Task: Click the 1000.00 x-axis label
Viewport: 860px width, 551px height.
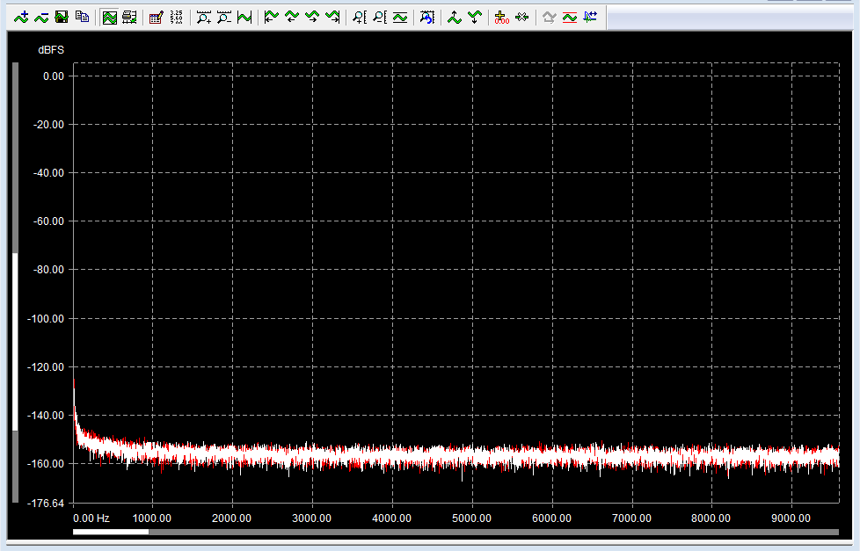Action: click(152, 518)
